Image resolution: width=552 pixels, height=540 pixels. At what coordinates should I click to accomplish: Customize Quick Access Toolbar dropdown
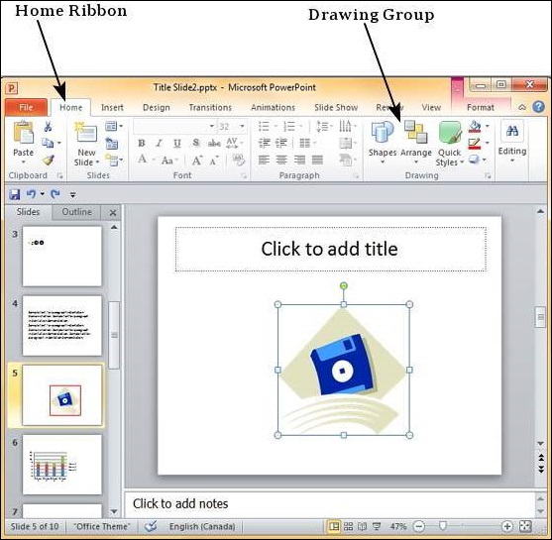pos(73,194)
